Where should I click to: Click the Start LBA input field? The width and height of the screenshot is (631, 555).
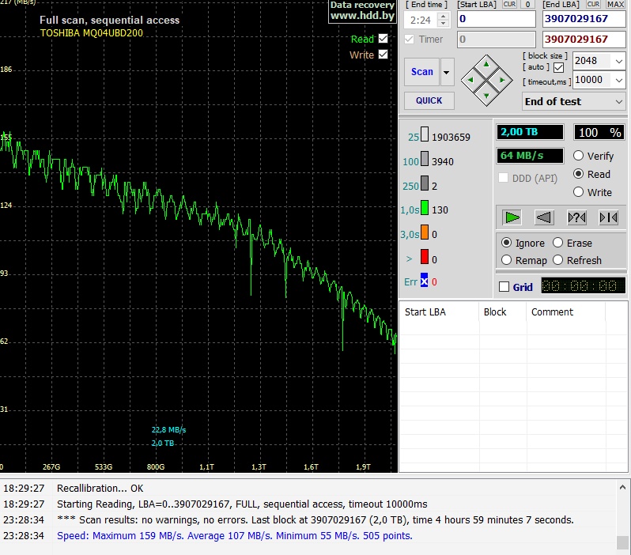496,18
